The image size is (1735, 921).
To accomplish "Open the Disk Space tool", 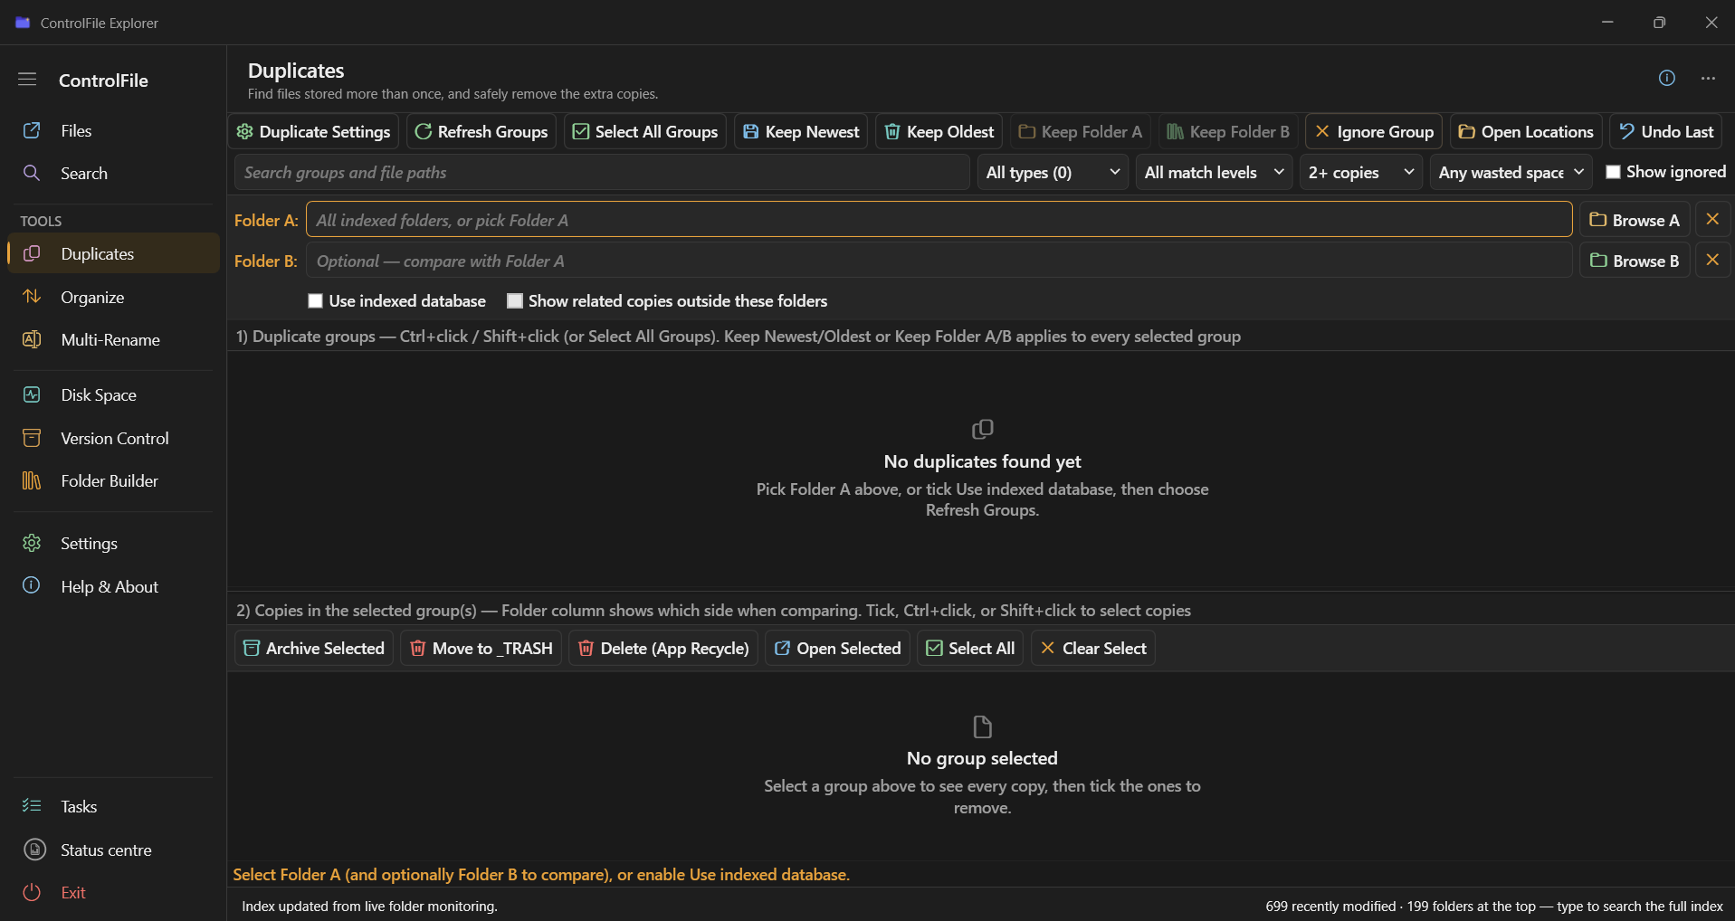I will [x=113, y=395].
